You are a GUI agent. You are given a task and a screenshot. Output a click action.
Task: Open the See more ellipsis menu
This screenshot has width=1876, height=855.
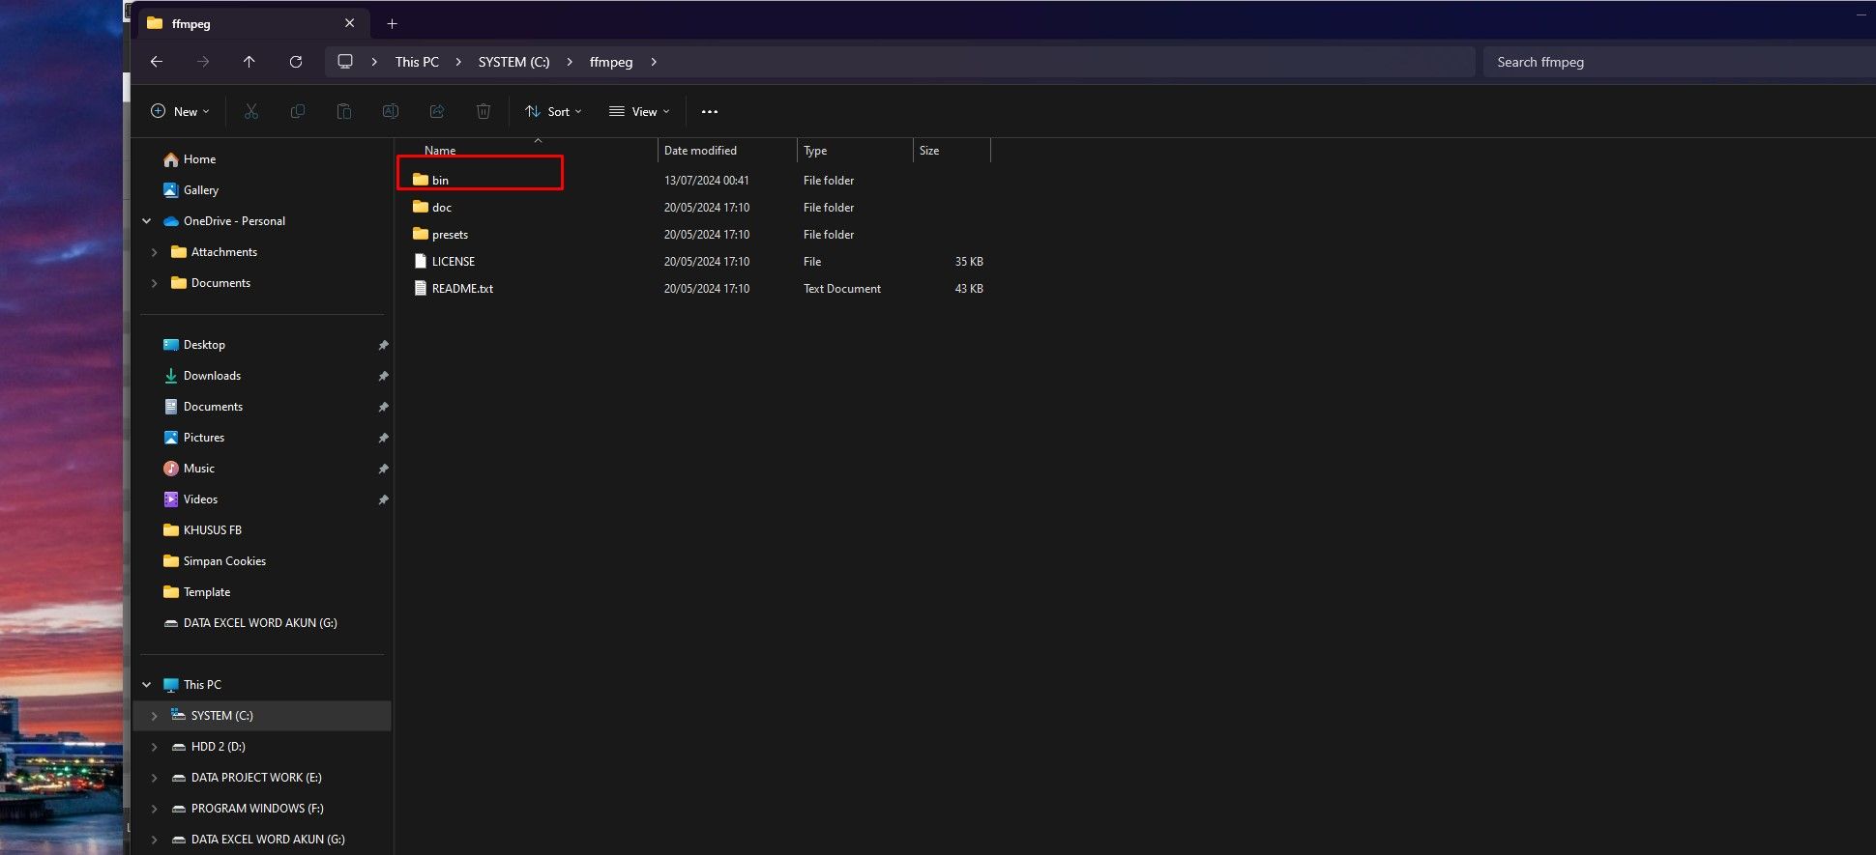(x=710, y=112)
